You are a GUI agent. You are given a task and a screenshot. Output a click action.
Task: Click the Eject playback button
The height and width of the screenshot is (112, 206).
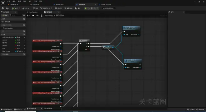coord(95,8)
